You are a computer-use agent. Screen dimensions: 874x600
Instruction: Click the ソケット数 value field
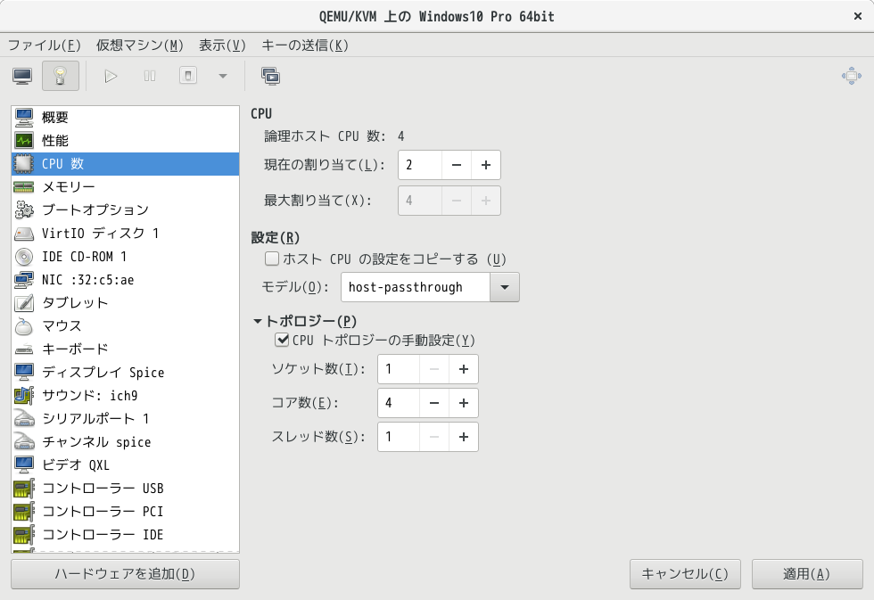tap(399, 369)
